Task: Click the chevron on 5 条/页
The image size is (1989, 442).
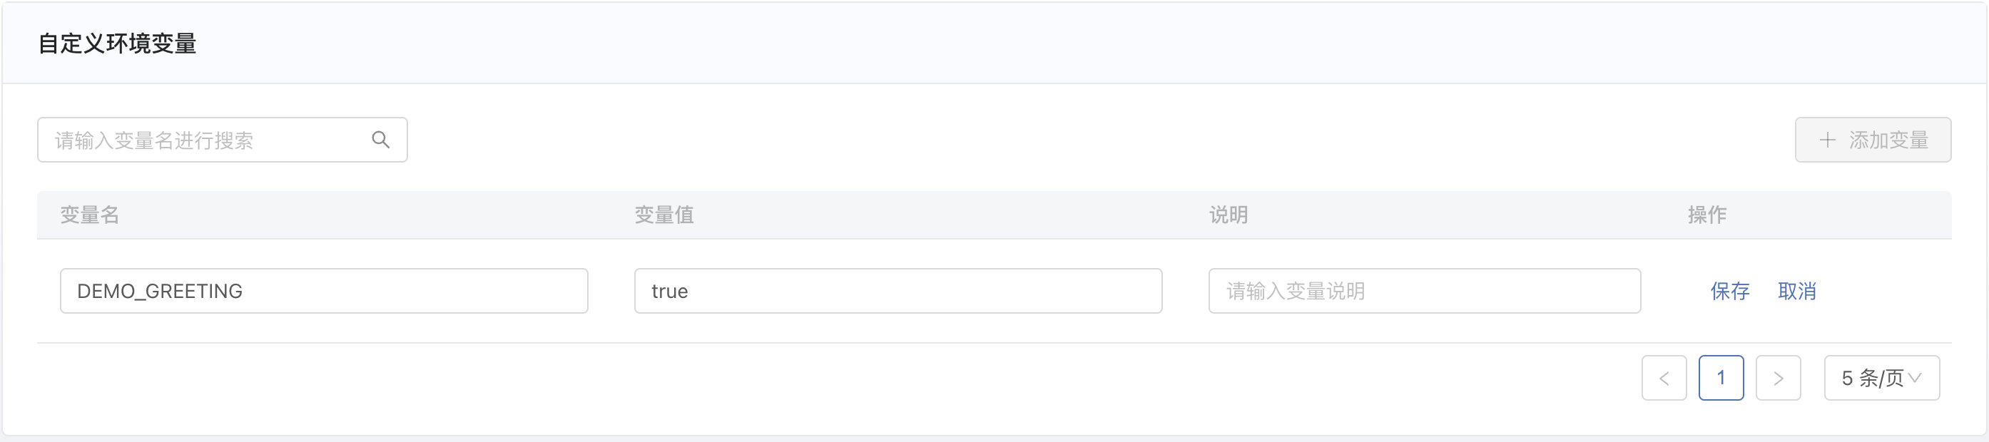Action: tap(1915, 378)
